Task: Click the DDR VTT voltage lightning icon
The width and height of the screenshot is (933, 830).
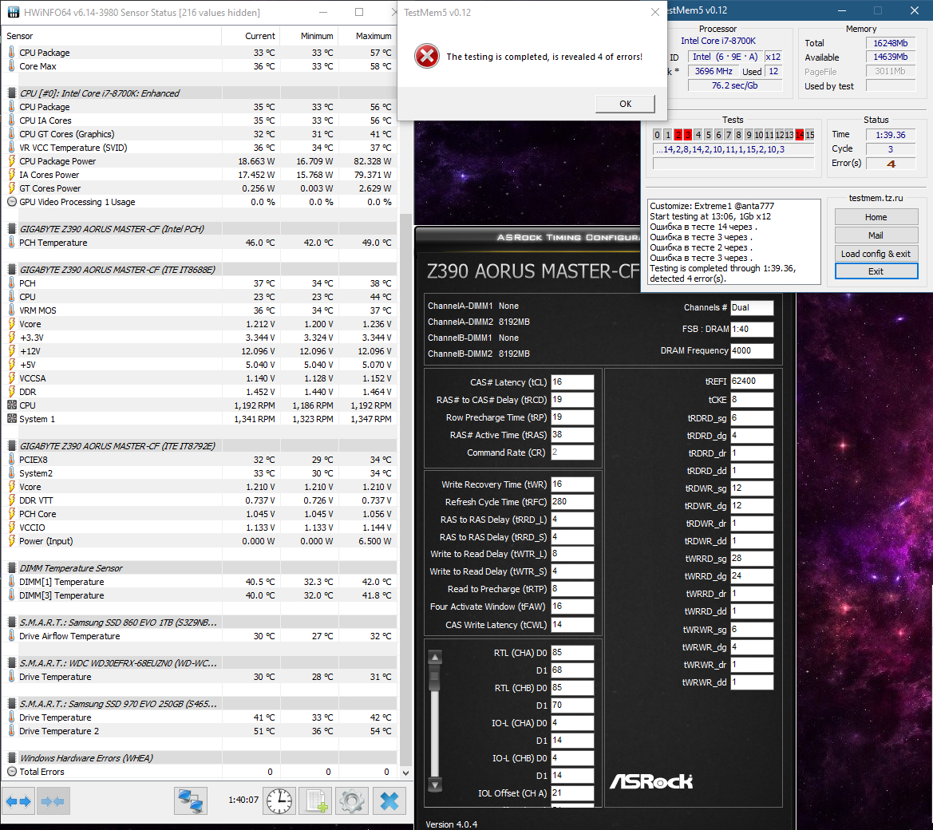Action: 11,500
